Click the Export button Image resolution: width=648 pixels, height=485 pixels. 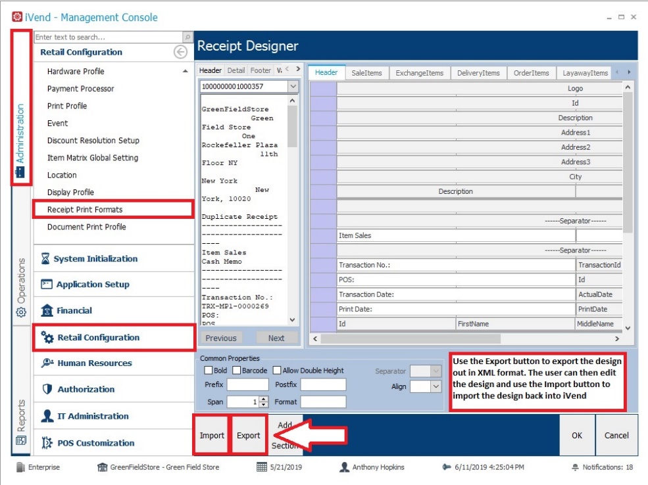click(249, 436)
